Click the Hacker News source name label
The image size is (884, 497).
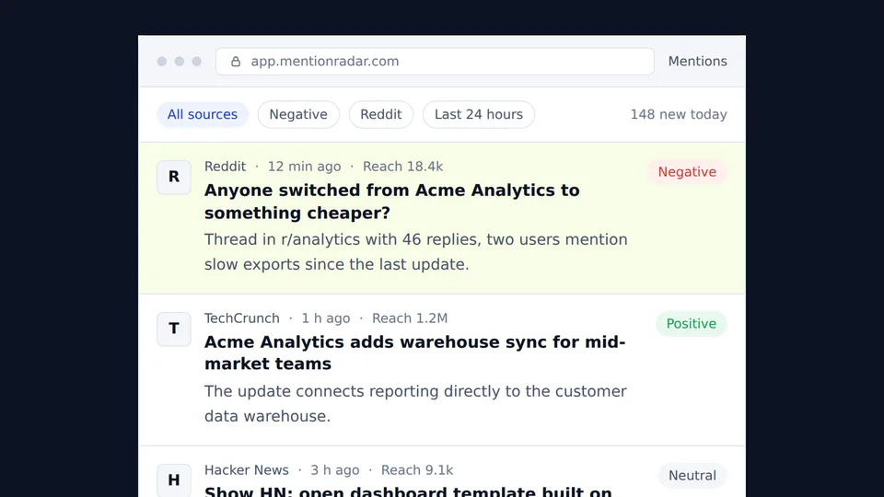tap(247, 469)
